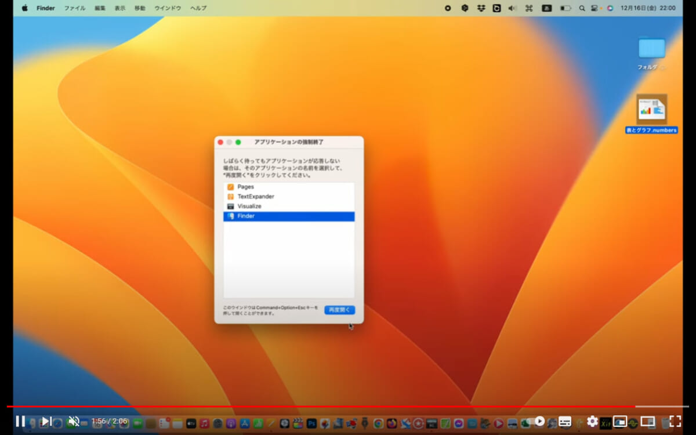Select Pages in the force quit list
The width and height of the screenshot is (696, 435).
tap(289, 187)
